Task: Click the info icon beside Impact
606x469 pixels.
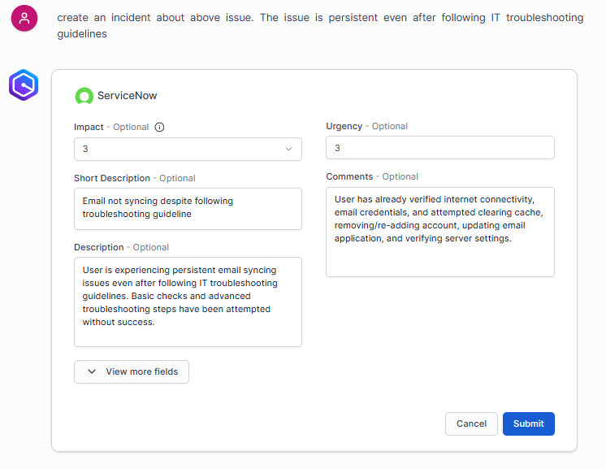Action: pos(159,127)
